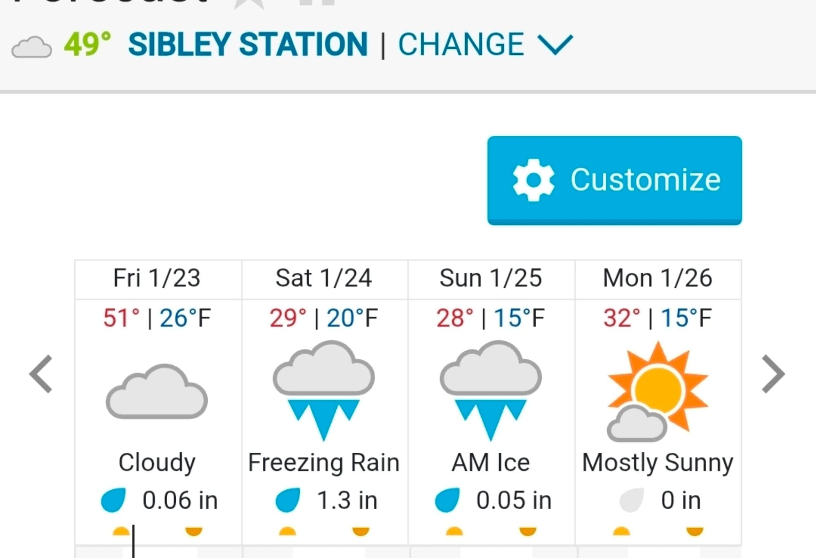Click the cloud icon beside 49° temperature
Image resolution: width=816 pixels, height=558 pixels.
tap(31, 47)
